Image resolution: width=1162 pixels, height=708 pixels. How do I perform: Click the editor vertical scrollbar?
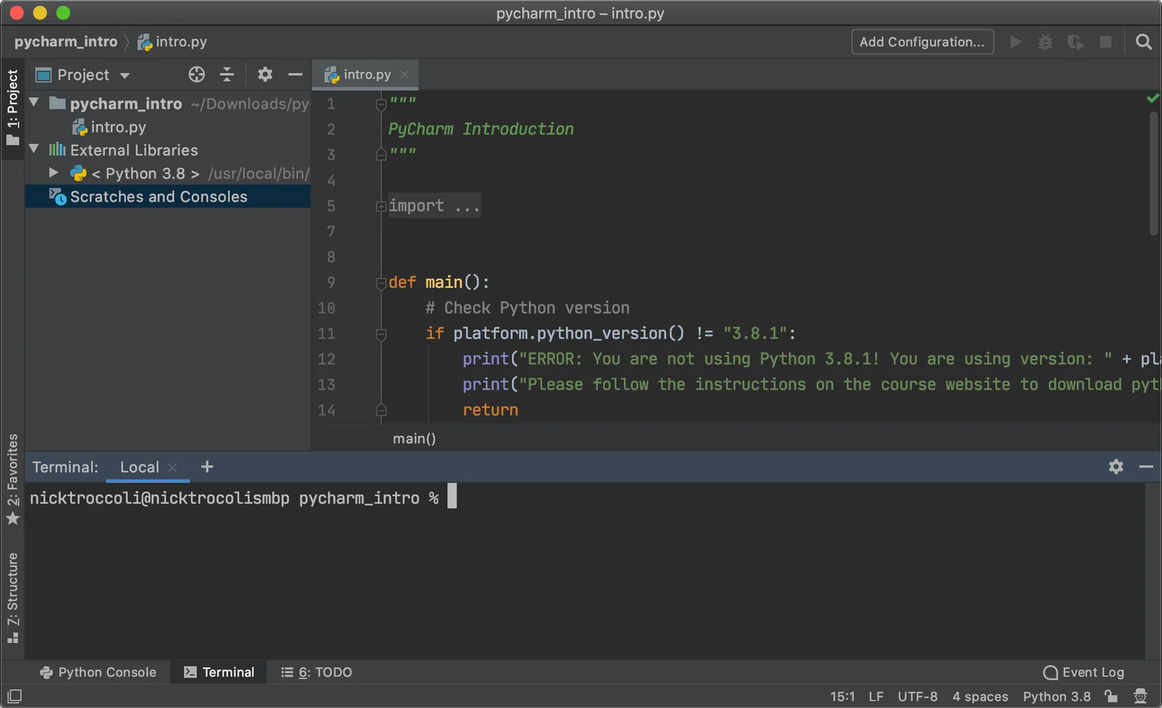[1153, 173]
